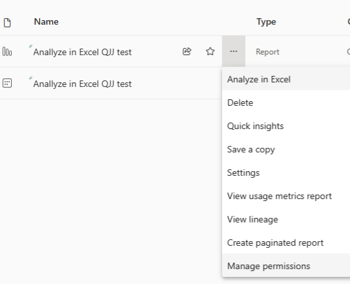Click the More options ellipsis button

tap(234, 51)
